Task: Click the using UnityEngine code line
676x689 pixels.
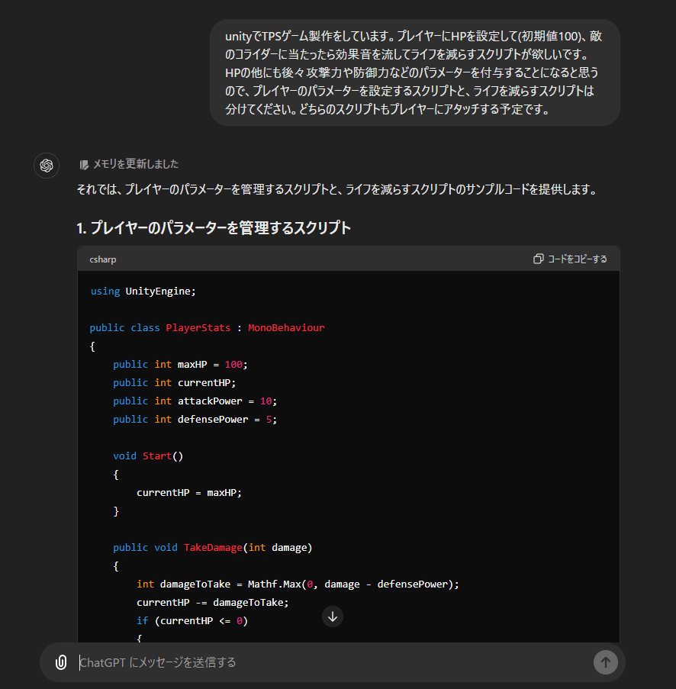Action: [143, 291]
